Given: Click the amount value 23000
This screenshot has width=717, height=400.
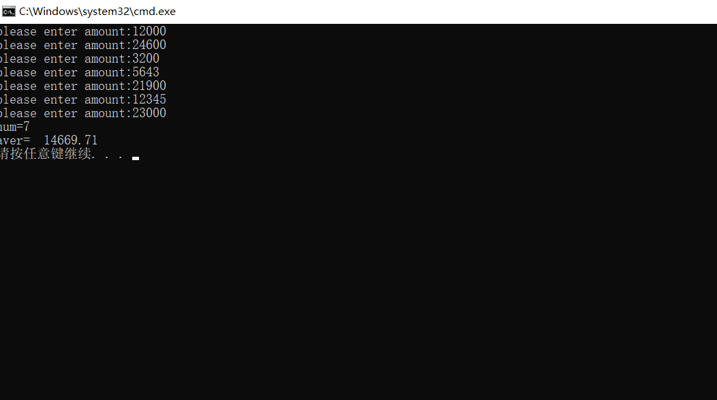Looking at the screenshot, I should tap(149, 113).
